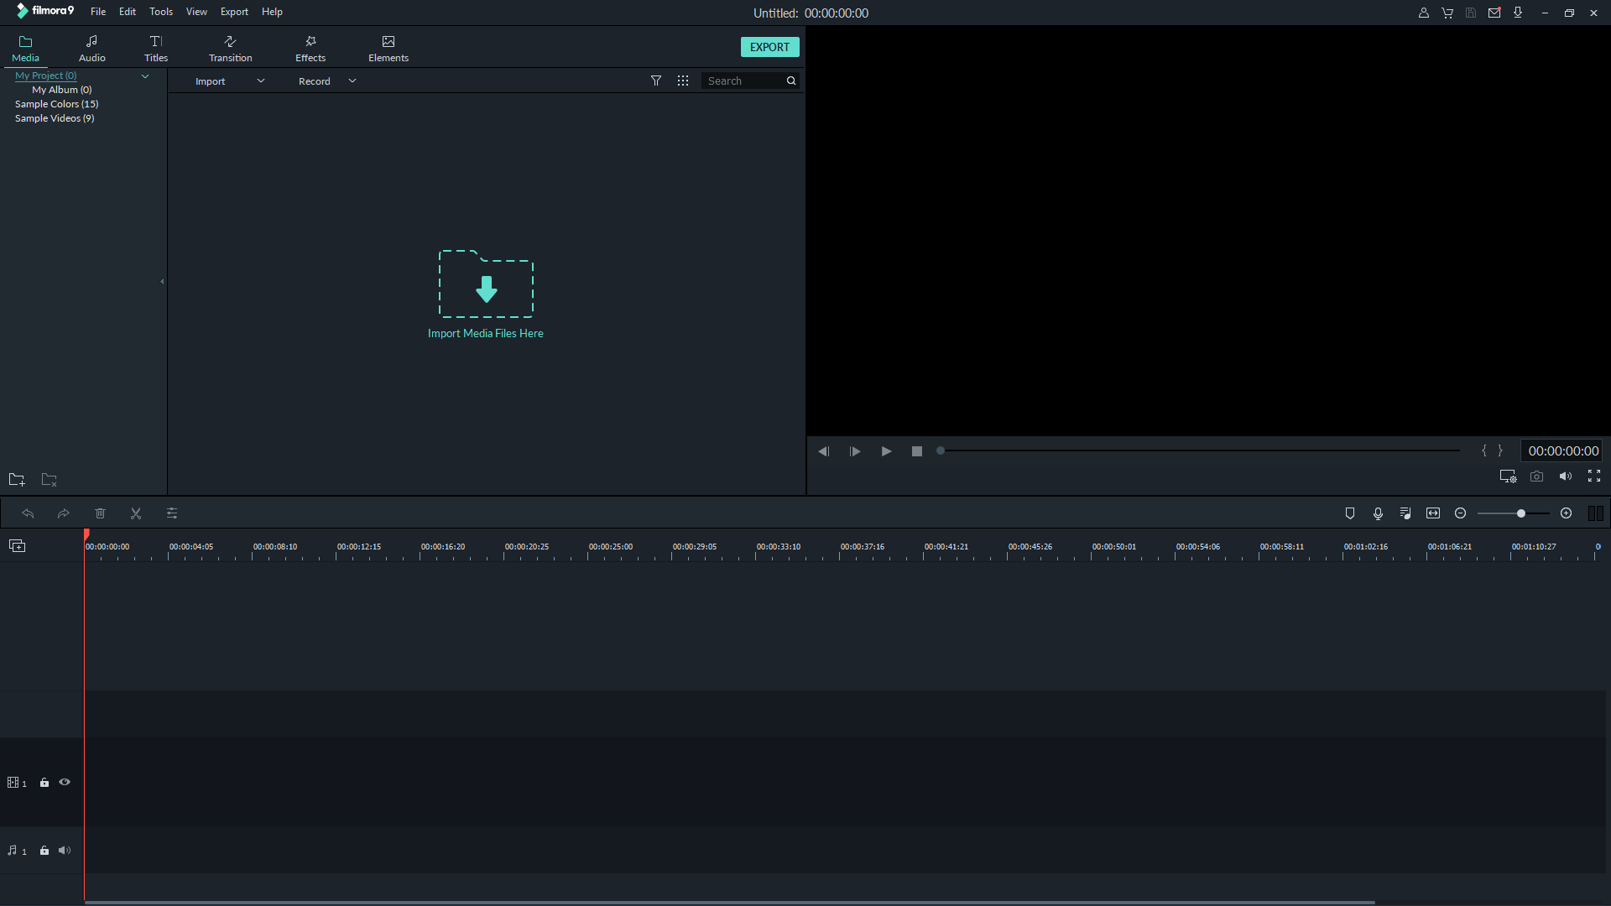Click the preview timecode 00:00:00:00 field

pyautogui.click(x=1563, y=450)
